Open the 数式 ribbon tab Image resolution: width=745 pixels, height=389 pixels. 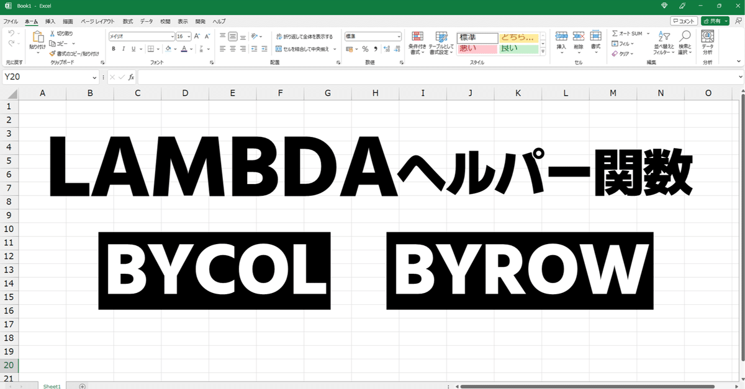point(127,20)
